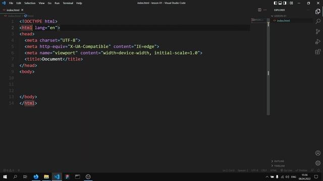Click the split editor icon
Screen dimensions: 323x181
[259, 10]
